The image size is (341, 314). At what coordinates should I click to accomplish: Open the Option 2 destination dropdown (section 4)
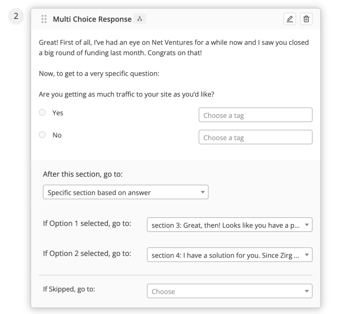[230, 255]
